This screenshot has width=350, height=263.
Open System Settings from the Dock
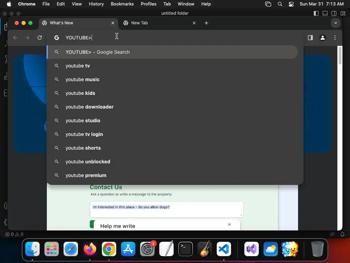(x=147, y=249)
